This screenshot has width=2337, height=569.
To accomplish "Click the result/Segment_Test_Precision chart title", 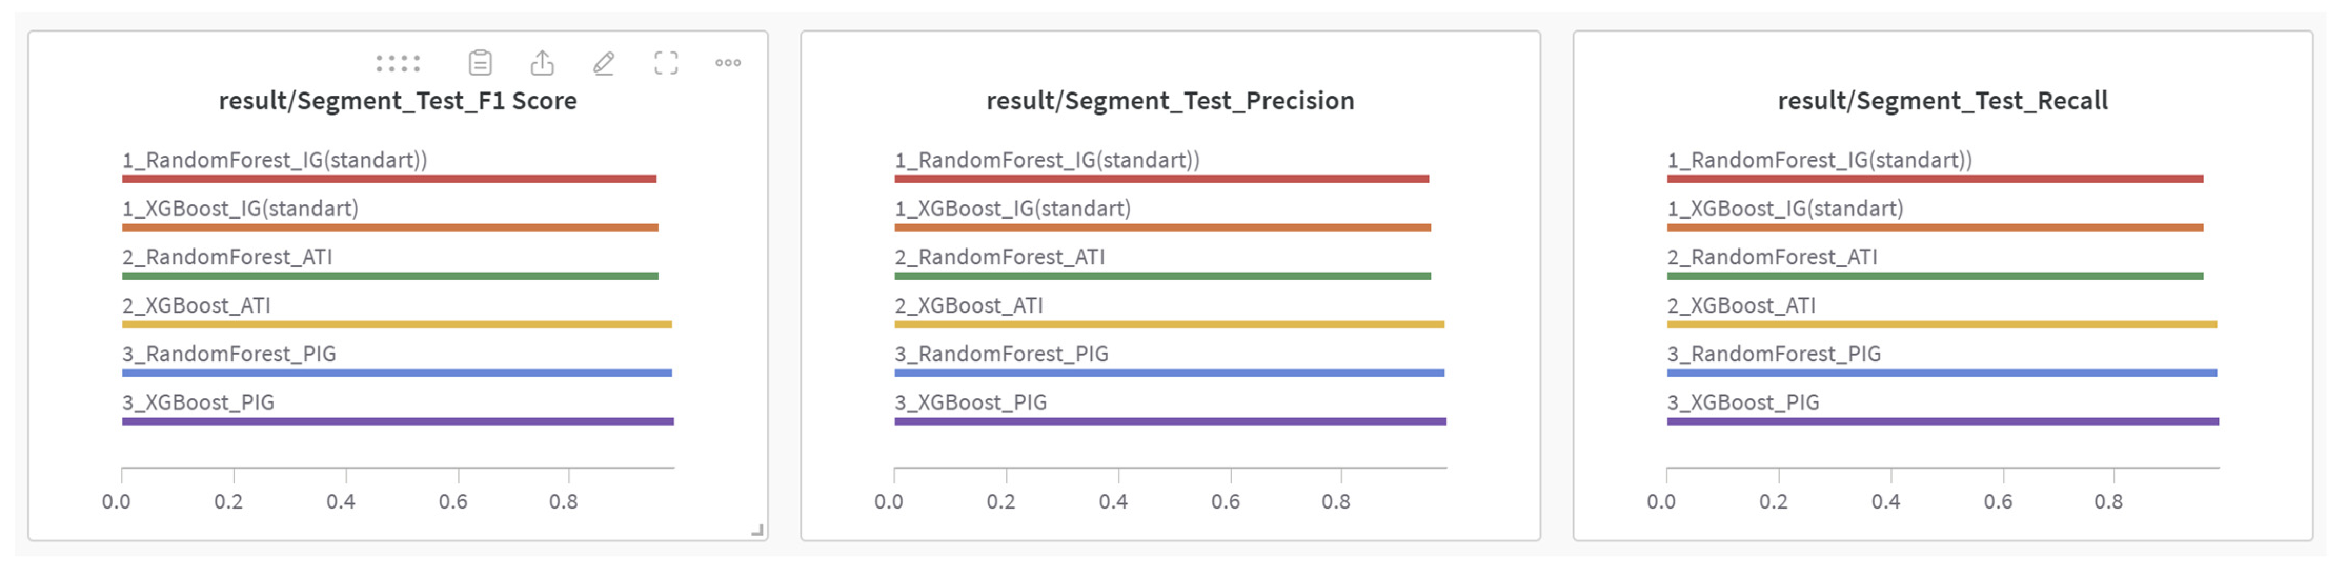I will tap(1169, 100).
